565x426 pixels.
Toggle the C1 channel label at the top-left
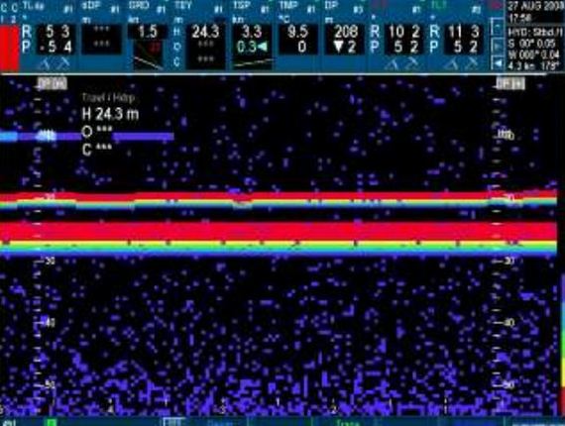(x=4, y=12)
